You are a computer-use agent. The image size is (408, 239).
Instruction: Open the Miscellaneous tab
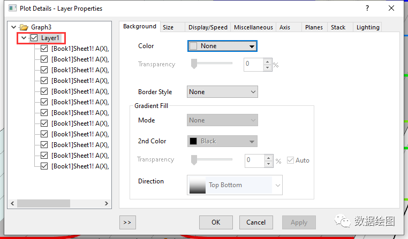pos(253,27)
